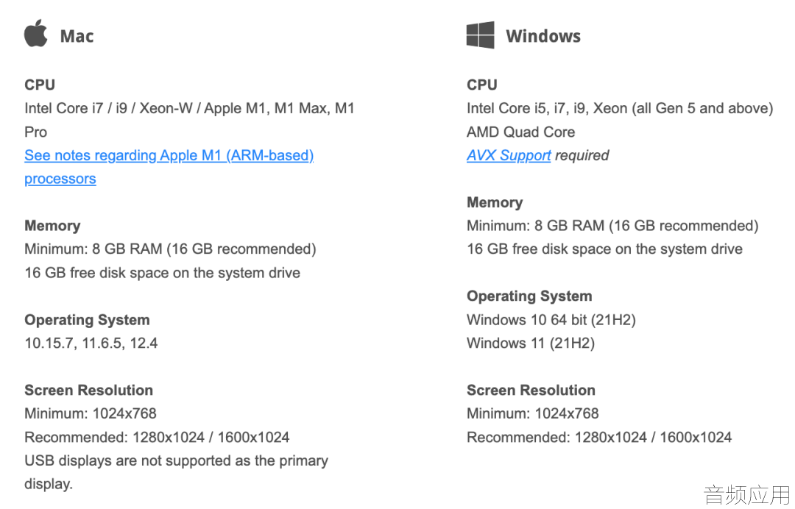The image size is (795, 509).
Task: Open the Apple M1 ARM-based notes link
Action: point(169,167)
